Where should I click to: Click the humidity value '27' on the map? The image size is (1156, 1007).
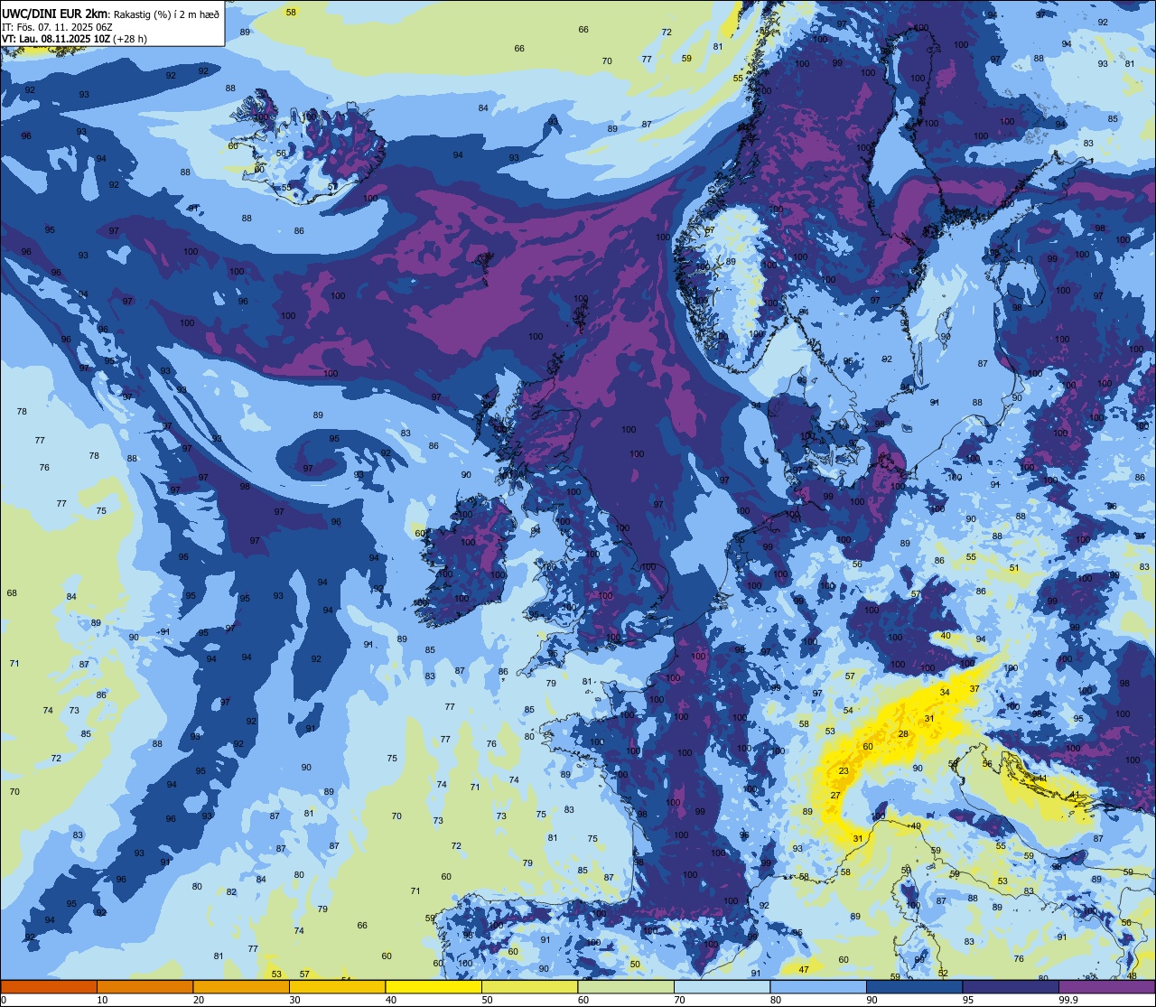(835, 795)
